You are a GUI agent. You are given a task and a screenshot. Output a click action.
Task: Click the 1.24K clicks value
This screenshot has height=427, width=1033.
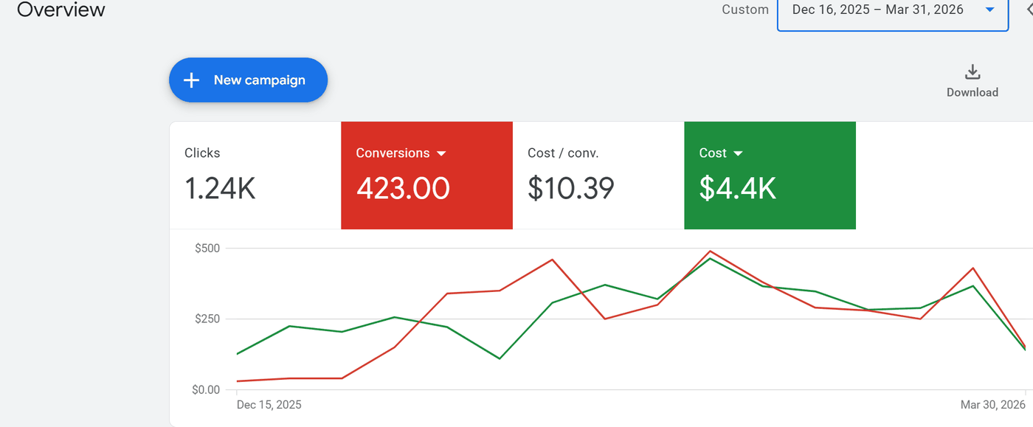coord(220,189)
